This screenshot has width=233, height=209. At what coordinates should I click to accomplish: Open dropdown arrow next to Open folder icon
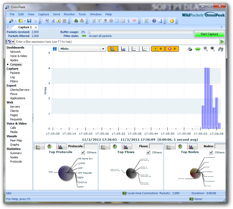click(x=25, y=21)
